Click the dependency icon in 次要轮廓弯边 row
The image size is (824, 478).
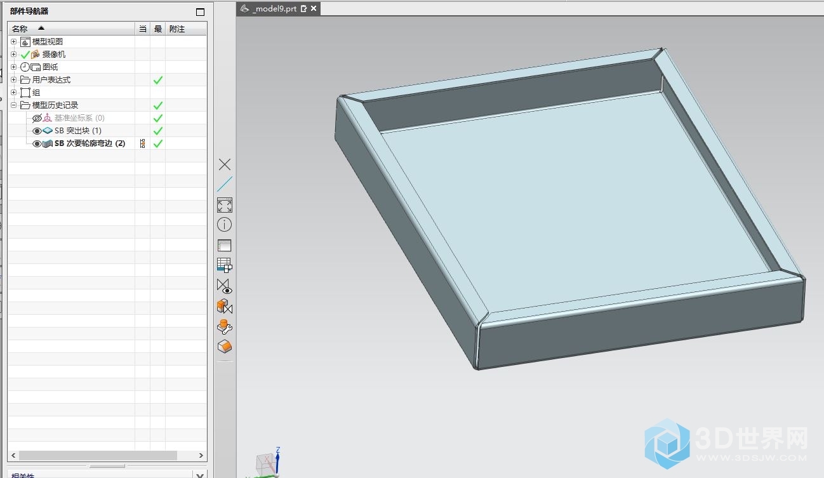(x=142, y=143)
